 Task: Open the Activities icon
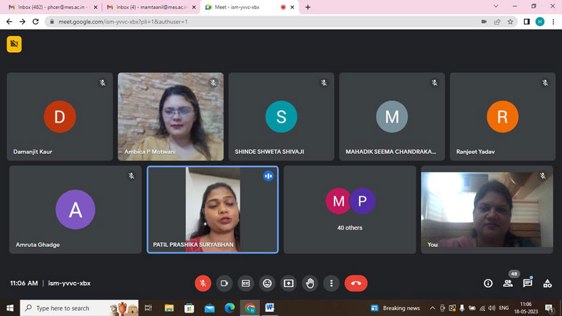tap(547, 284)
